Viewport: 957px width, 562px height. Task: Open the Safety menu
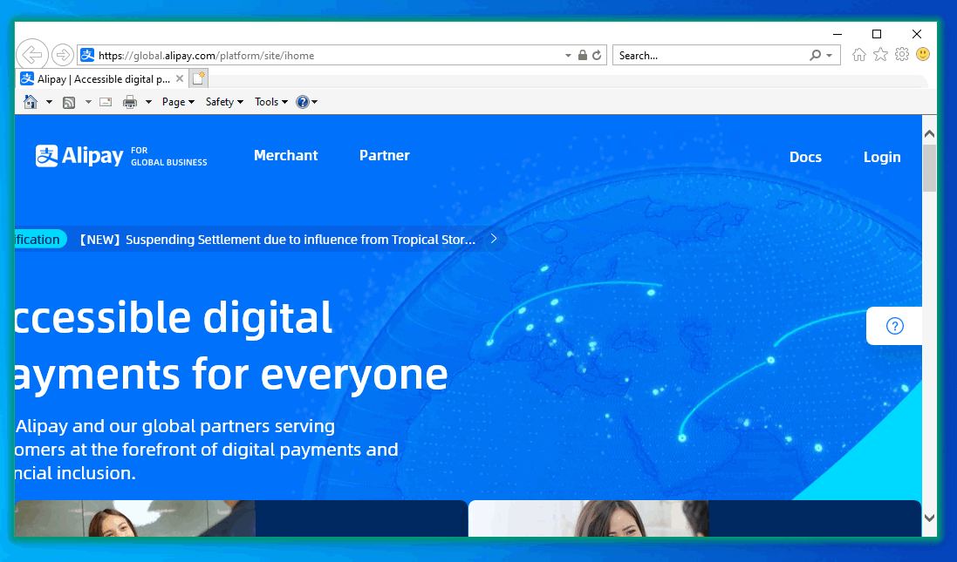point(224,102)
